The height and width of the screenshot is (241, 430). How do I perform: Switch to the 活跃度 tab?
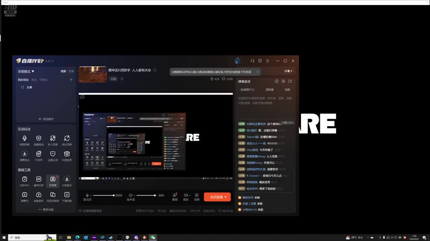pyautogui.click(x=269, y=90)
